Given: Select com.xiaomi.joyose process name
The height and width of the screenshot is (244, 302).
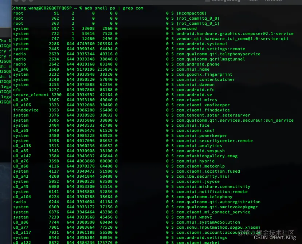Looking at the screenshot, I should tap(198, 182).
